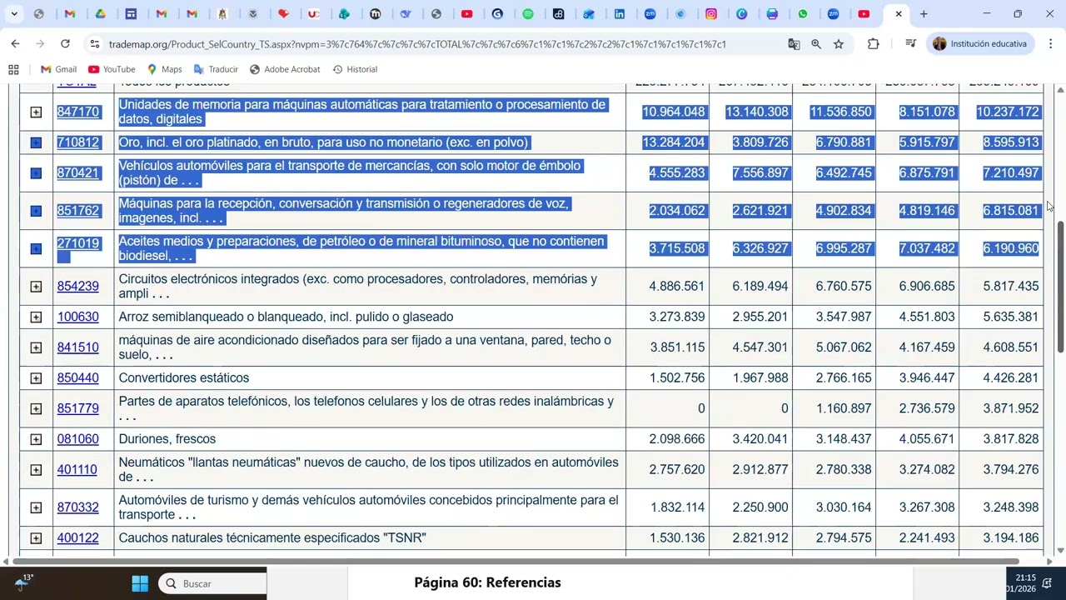Expand the 850440 converters row
The width and height of the screenshot is (1066, 600).
pyautogui.click(x=36, y=378)
